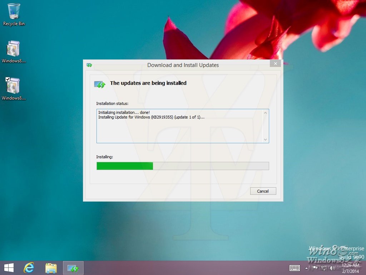Click the Action Center flag icon
The height and width of the screenshot is (275, 366).
click(315, 268)
